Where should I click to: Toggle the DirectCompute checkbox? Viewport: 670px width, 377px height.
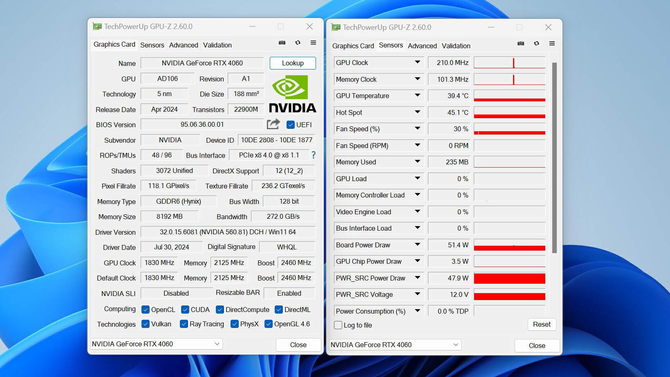(220, 310)
